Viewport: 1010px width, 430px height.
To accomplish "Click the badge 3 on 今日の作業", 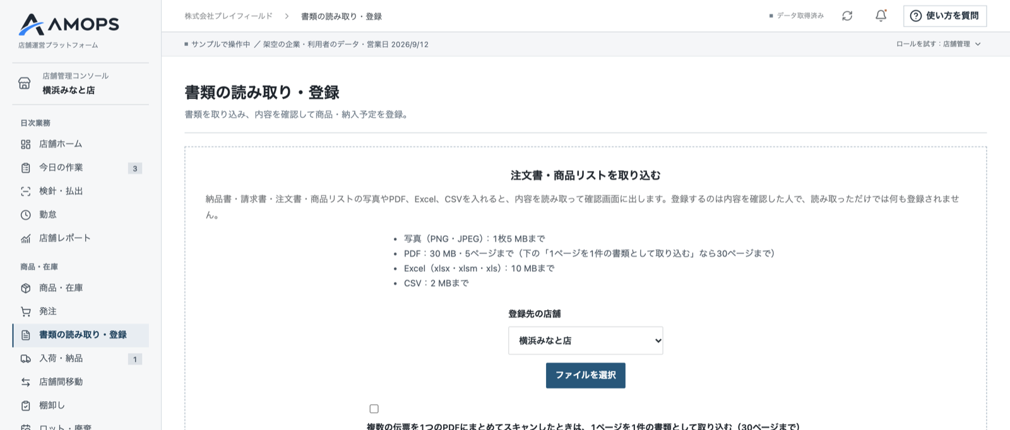I will click(x=135, y=168).
